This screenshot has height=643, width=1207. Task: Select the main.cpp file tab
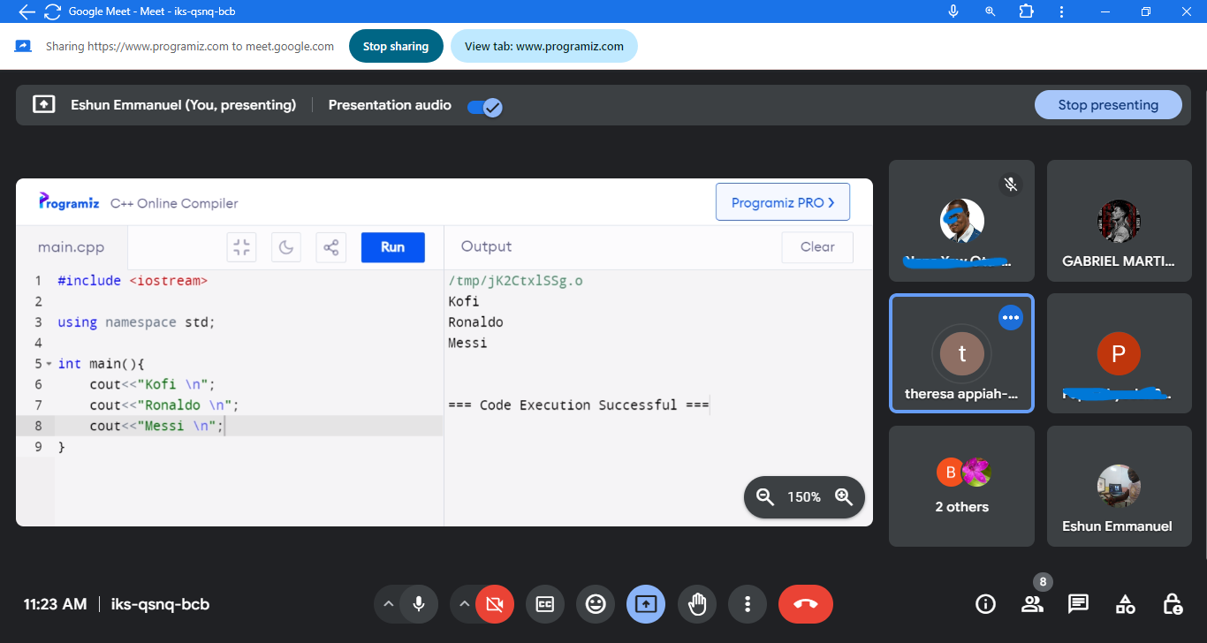pyautogui.click(x=72, y=247)
